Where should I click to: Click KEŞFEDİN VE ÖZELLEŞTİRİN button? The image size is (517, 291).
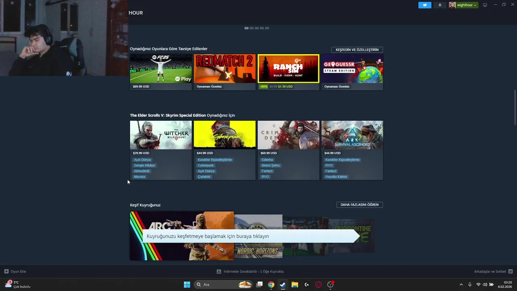357,50
